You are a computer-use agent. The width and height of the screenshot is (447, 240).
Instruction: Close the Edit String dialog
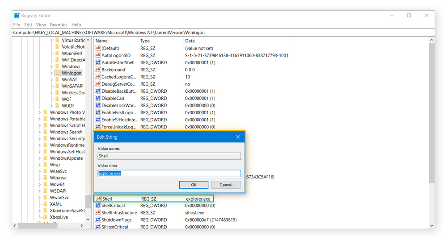pyautogui.click(x=238, y=137)
